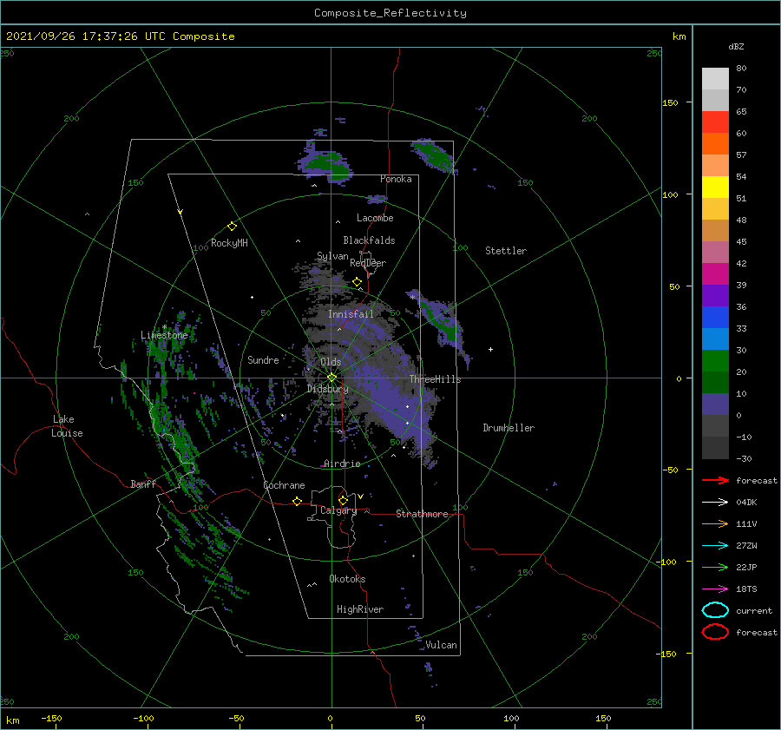Click the Blackfalds label
Image resolution: width=781 pixels, height=730 pixels.
369,240
